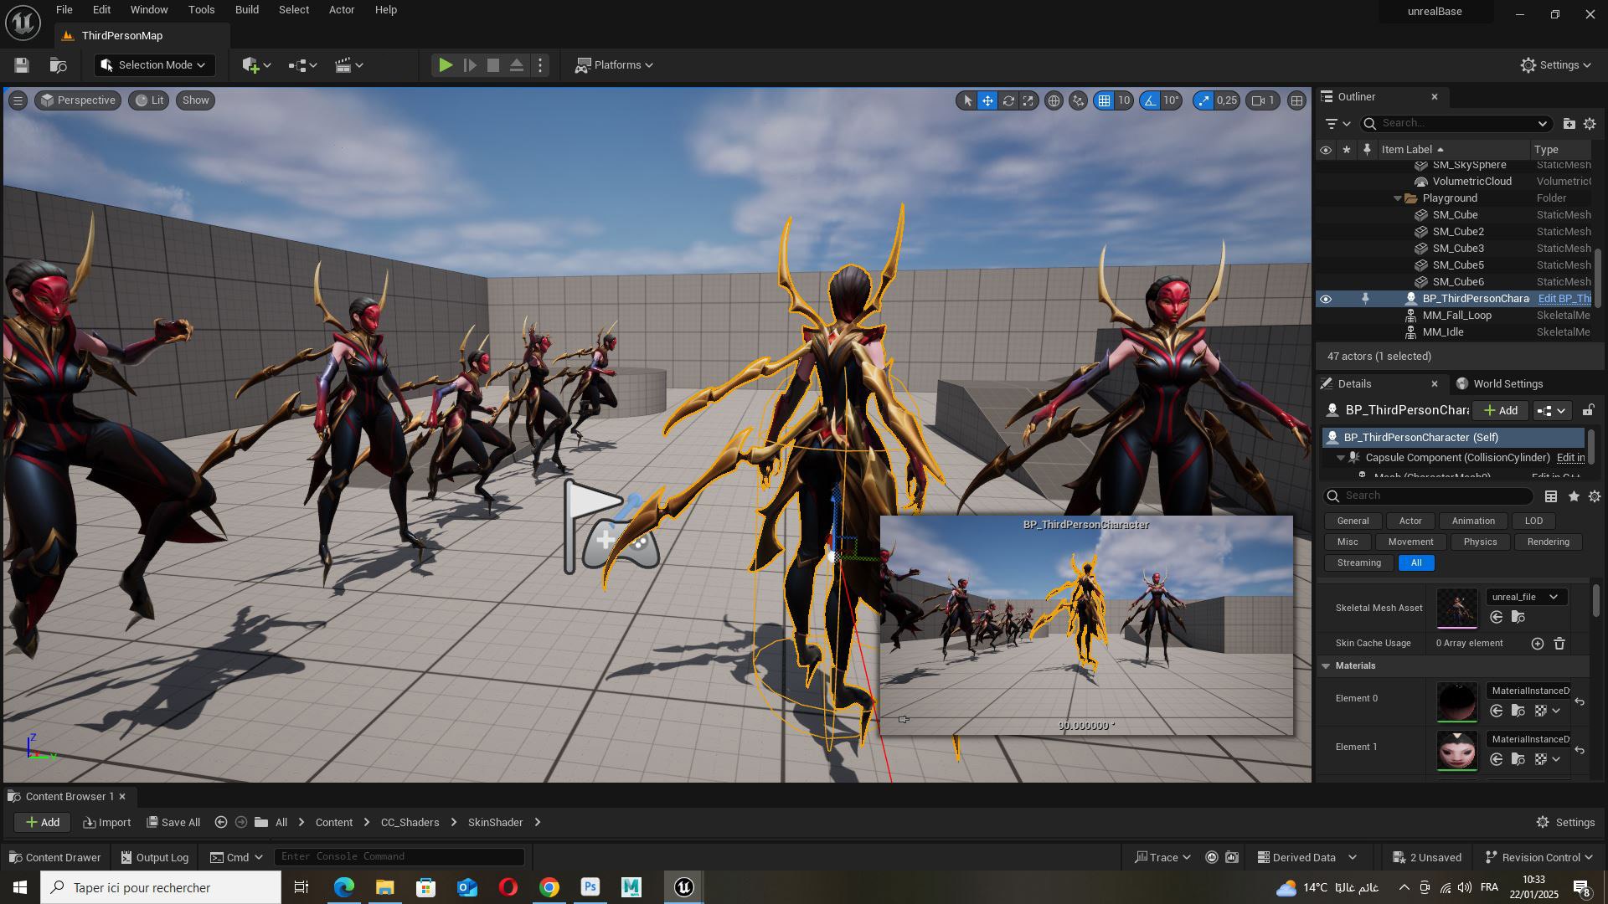Screen dimensions: 1608x904
Task: Click the skeletal mesh asset thumbnail
Action: click(1457, 609)
